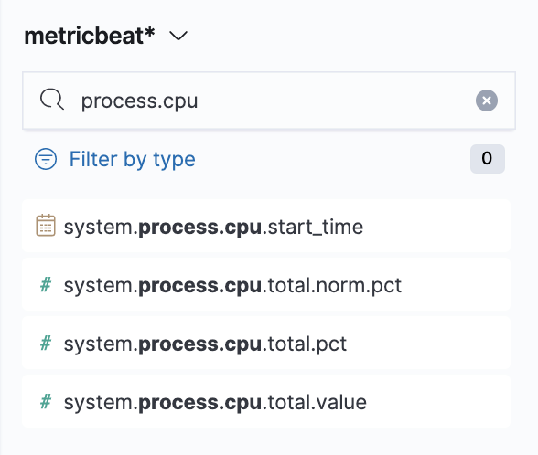
Task: Focus the process.cpu search field
Action: point(269,101)
